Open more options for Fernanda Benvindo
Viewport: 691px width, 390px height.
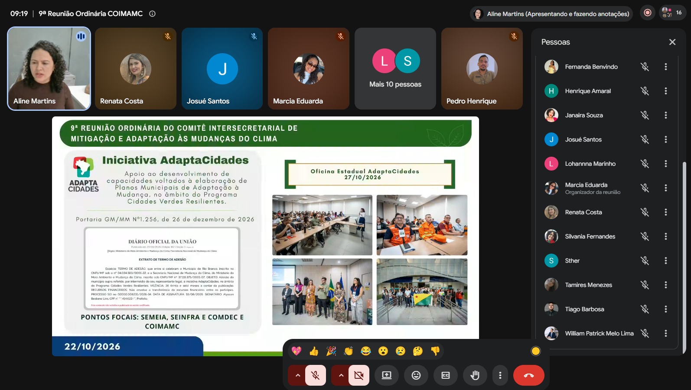coord(666,67)
